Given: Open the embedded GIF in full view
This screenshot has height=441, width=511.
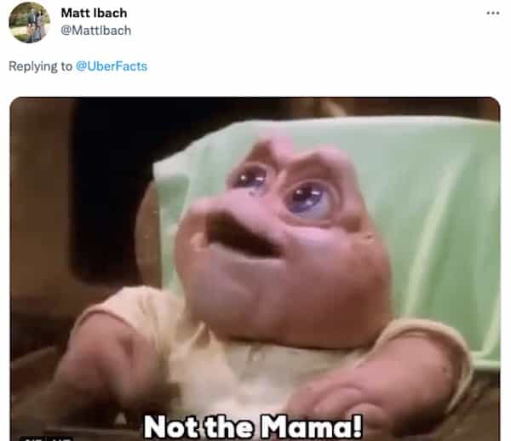Looking at the screenshot, I should click(x=255, y=269).
